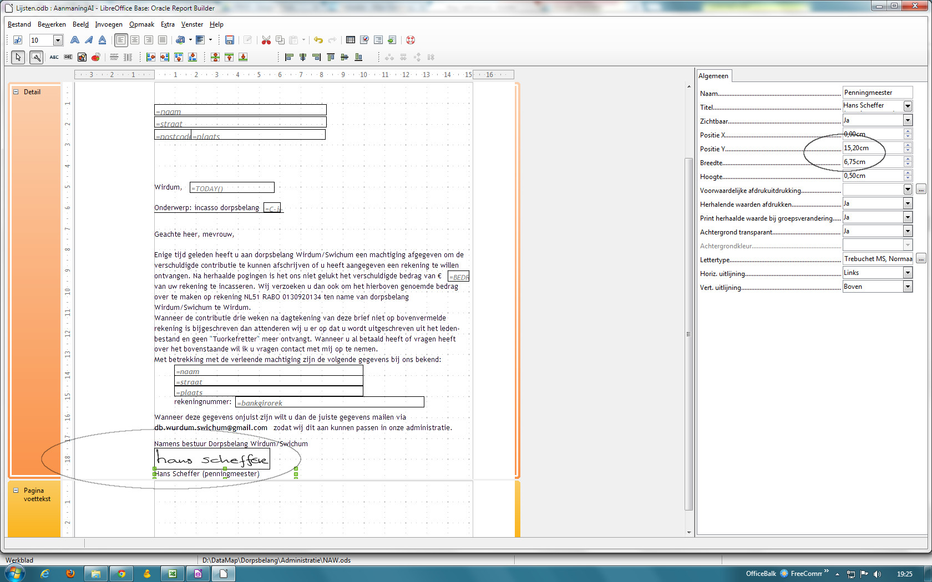
Task: Click the Lettertype browse (...) button
Action: point(921,259)
